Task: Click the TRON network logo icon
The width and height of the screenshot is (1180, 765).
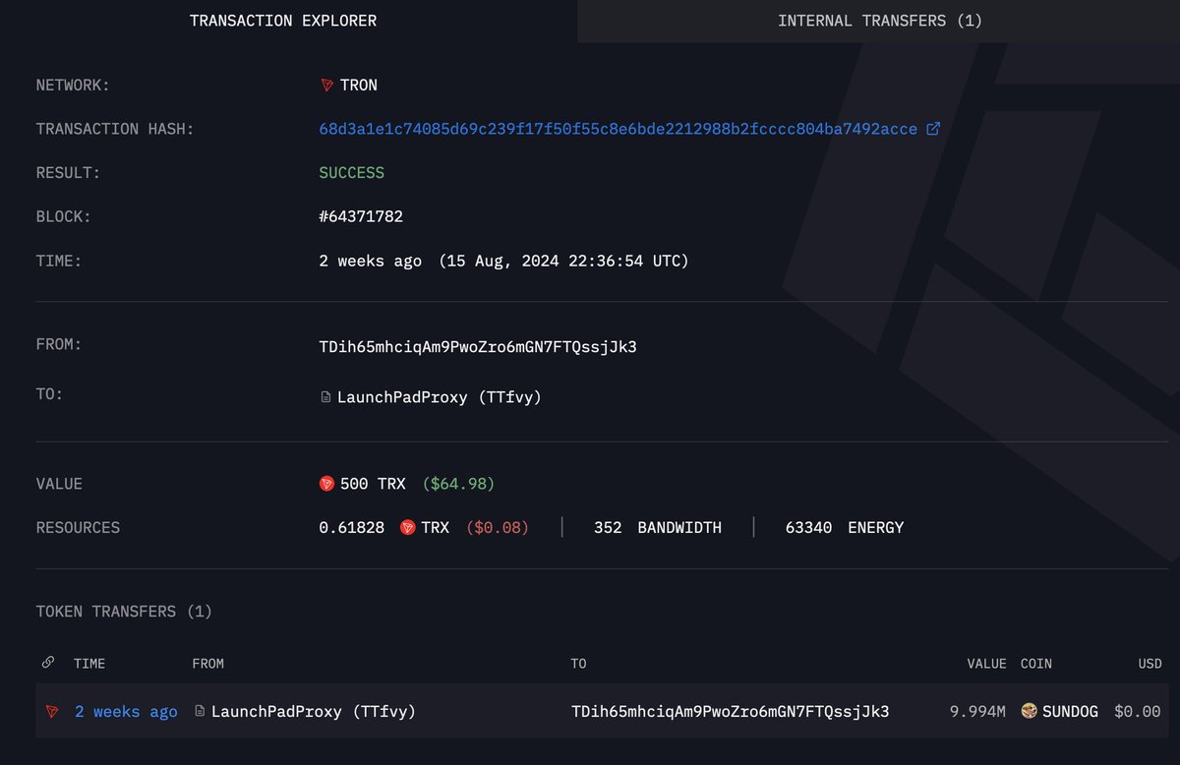Action: [327, 86]
